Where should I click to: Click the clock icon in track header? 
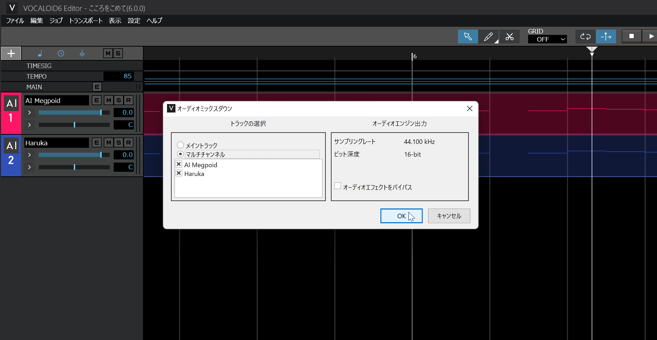[61, 53]
